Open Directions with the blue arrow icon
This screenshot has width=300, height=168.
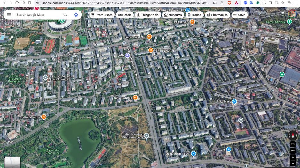click(76, 15)
